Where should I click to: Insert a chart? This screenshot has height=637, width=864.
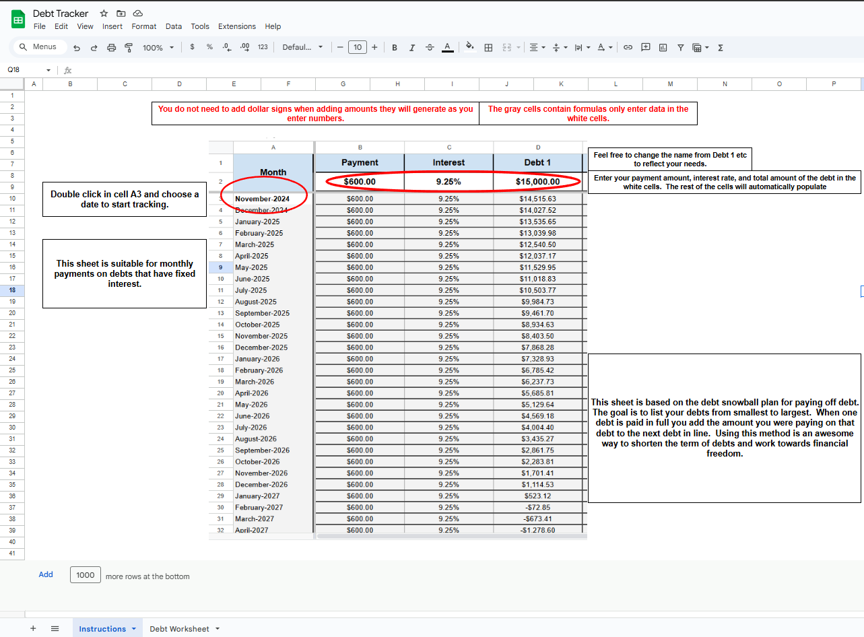click(663, 47)
